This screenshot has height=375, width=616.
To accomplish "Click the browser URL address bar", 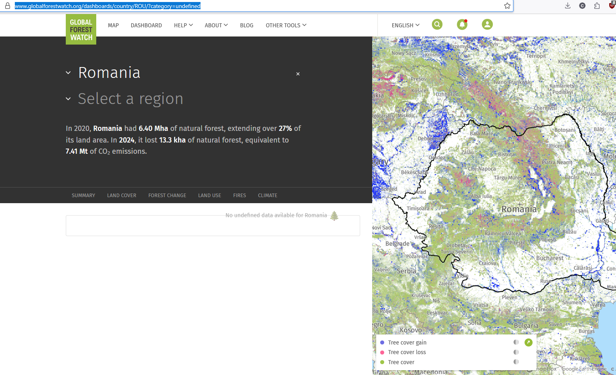I will (x=257, y=6).
